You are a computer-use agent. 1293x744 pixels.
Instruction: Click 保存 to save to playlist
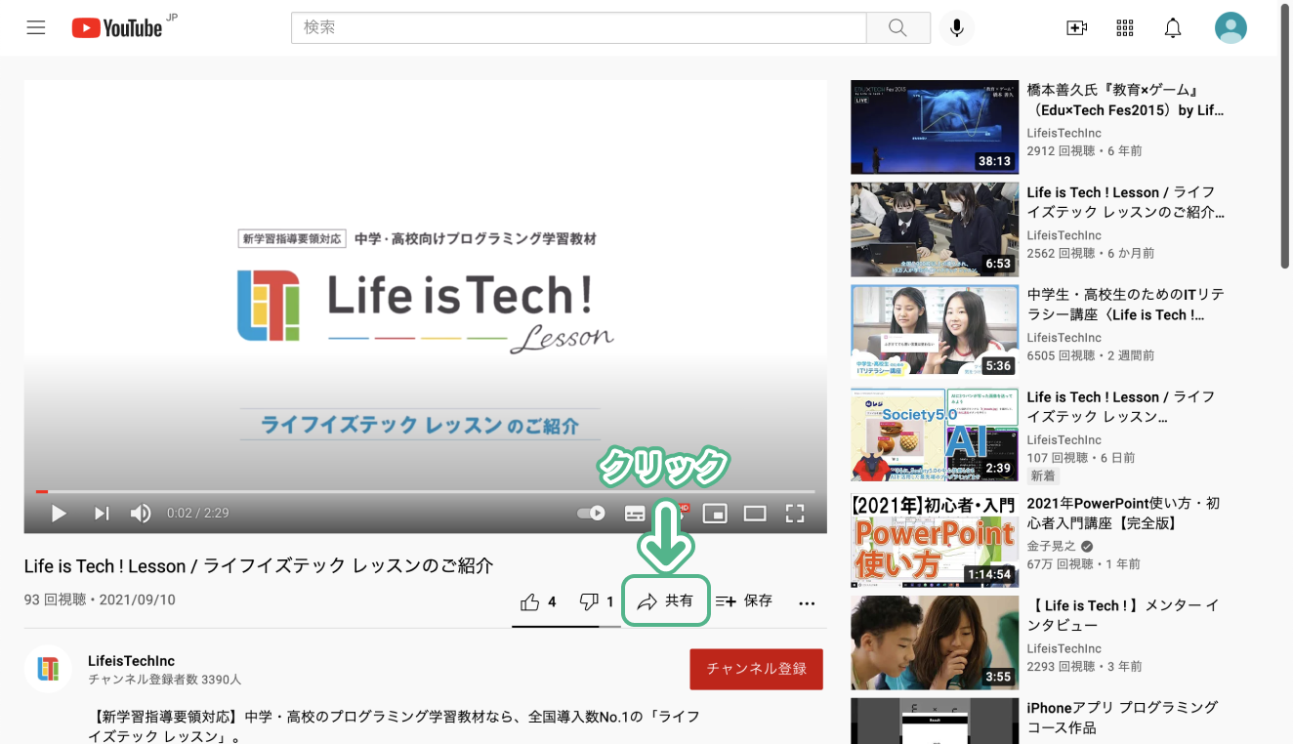(744, 601)
